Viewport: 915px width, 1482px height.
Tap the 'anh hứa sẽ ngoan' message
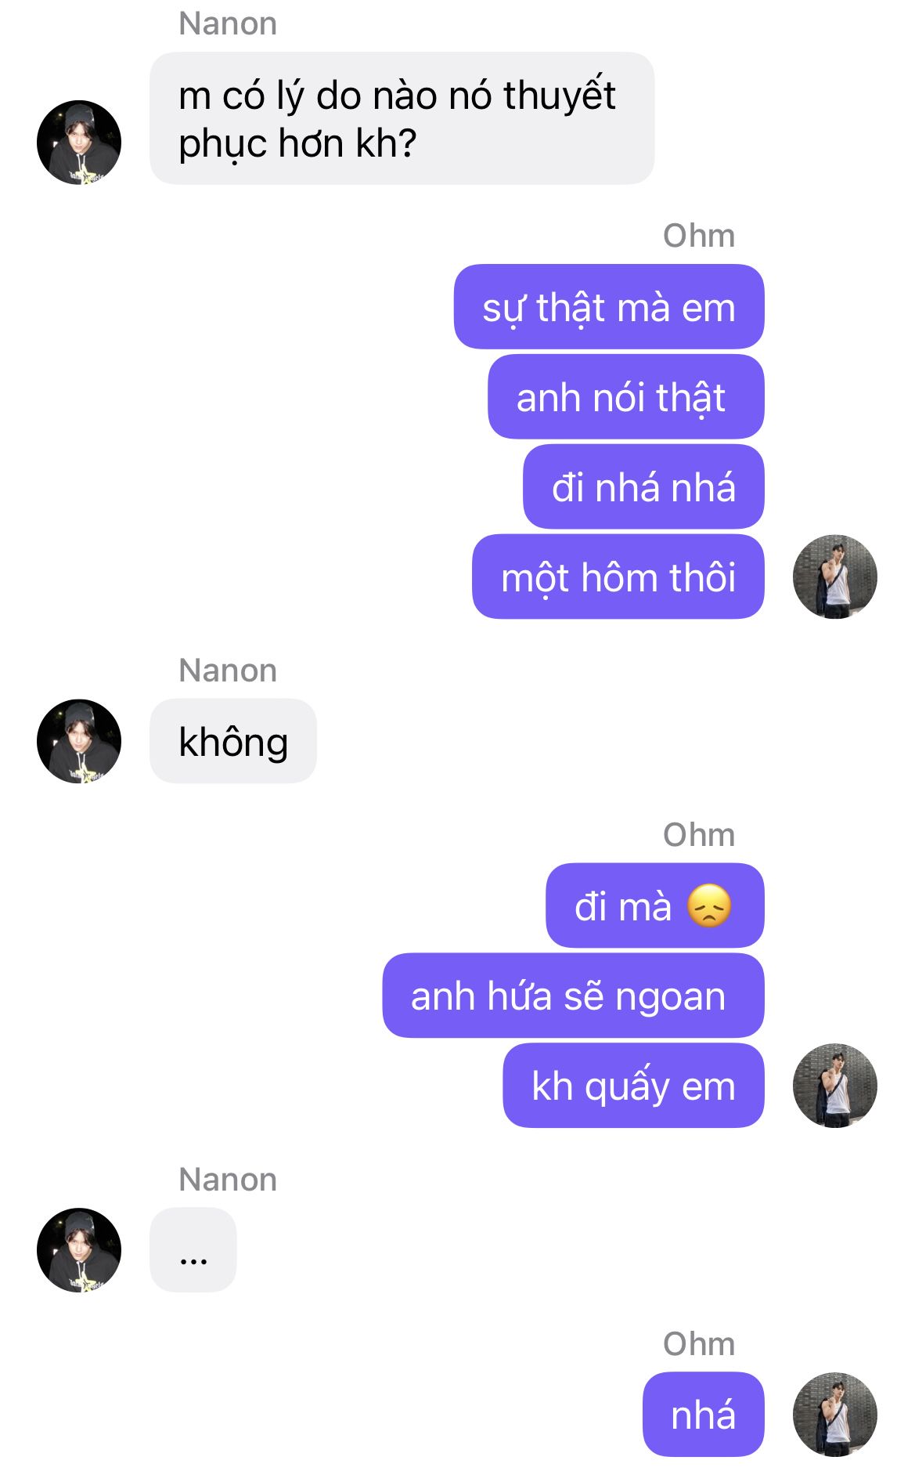pos(573,996)
